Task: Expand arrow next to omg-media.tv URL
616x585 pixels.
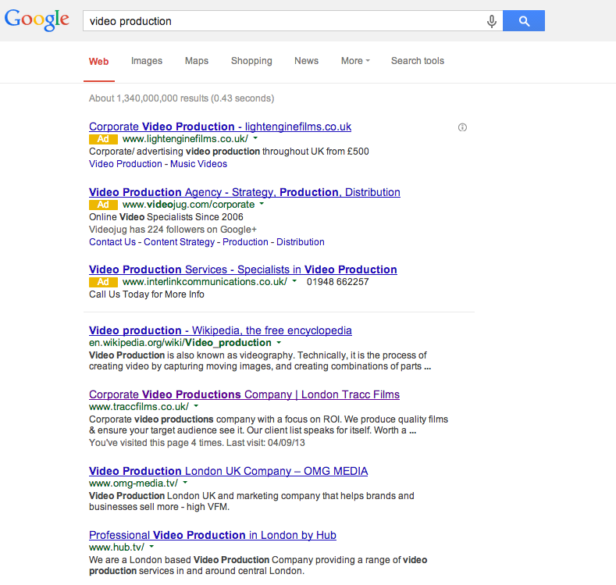Action: pos(185,483)
